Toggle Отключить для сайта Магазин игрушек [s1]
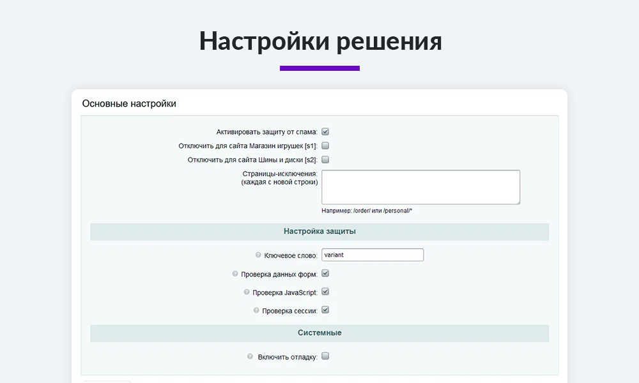The height and width of the screenshot is (383, 639). coord(325,146)
